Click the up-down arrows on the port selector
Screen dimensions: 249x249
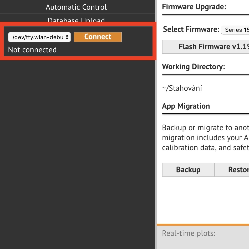tap(67, 37)
